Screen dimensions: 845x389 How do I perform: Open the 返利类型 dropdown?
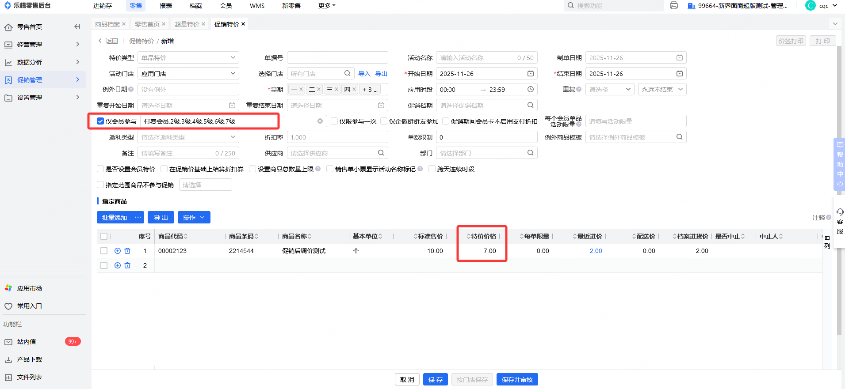click(188, 137)
